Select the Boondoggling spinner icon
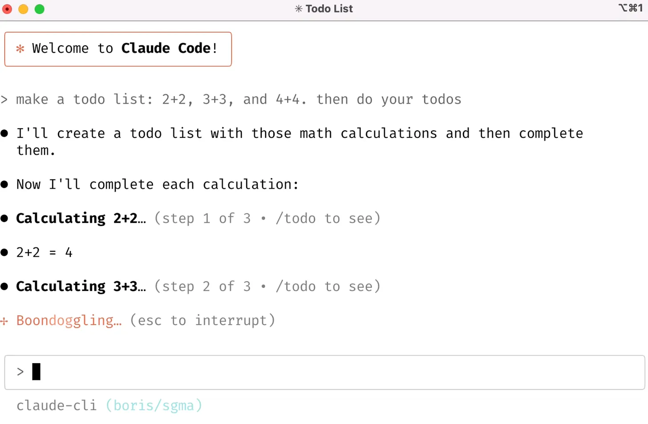648x424 pixels. 4,321
